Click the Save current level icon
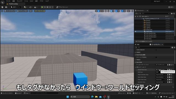The height and width of the screenshot is (99, 176). pyautogui.click(x=2, y=7)
